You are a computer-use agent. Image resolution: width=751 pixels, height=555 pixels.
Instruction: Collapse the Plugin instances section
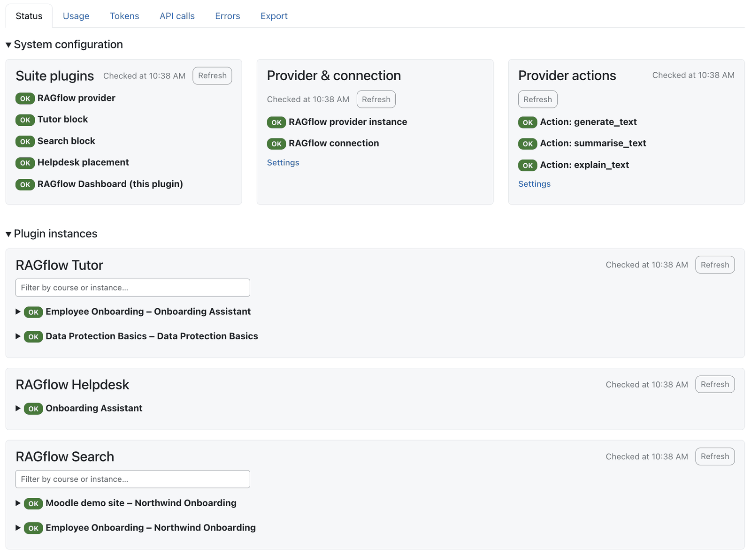pos(52,234)
